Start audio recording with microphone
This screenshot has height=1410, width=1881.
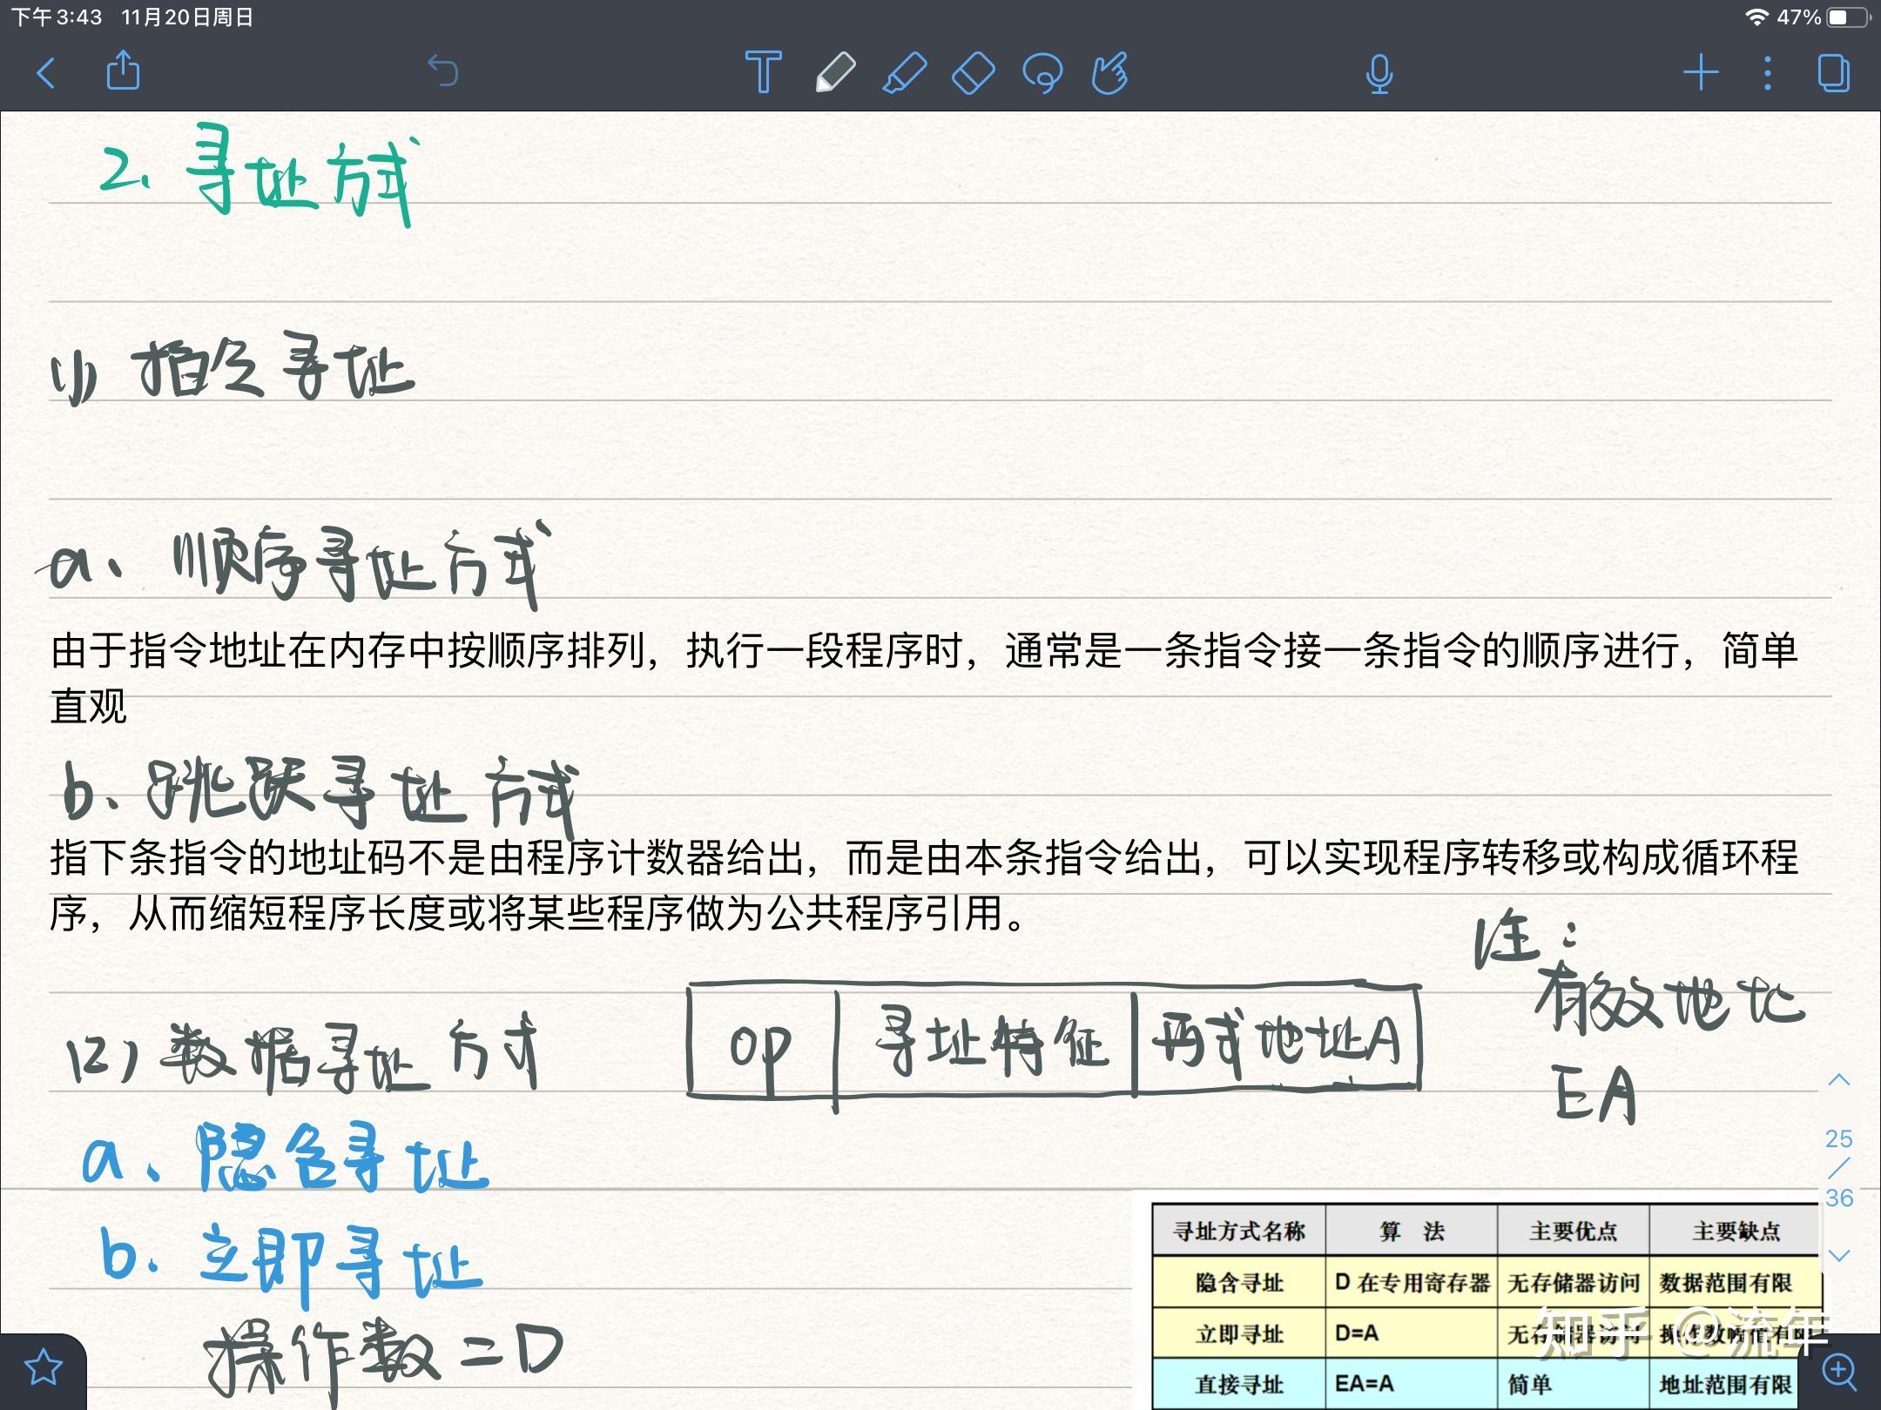pos(1379,74)
